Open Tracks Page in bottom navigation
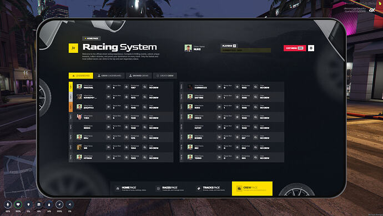 (x=211, y=188)
